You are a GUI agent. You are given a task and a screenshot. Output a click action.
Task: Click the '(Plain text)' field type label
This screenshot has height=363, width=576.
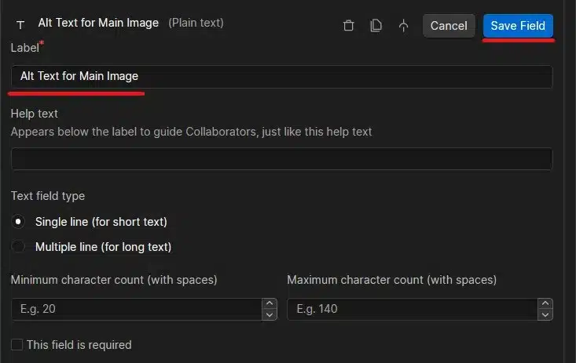point(196,23)
